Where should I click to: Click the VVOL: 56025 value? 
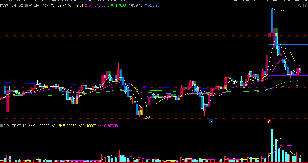tap(39, 126)
